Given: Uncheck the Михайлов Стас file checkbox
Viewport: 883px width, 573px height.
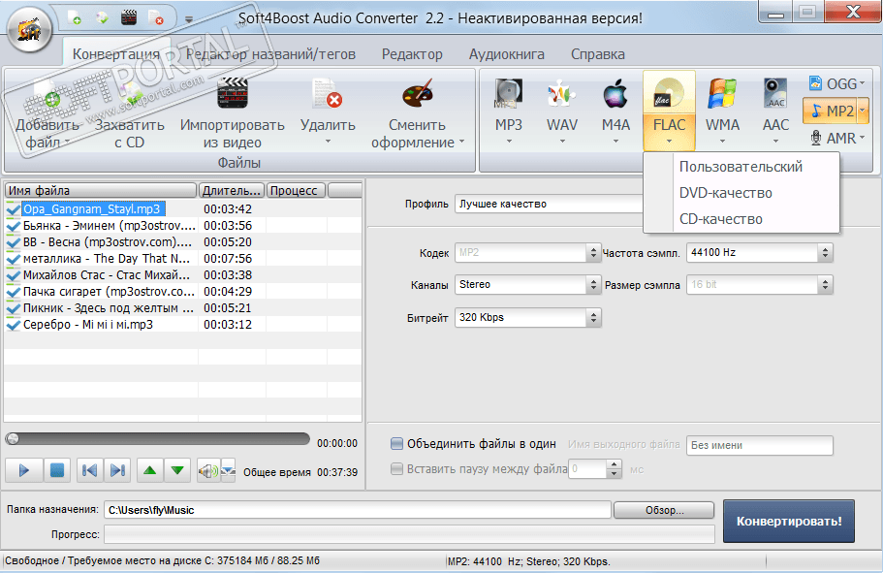Looking at the screenshot, I should coord(13,275).
